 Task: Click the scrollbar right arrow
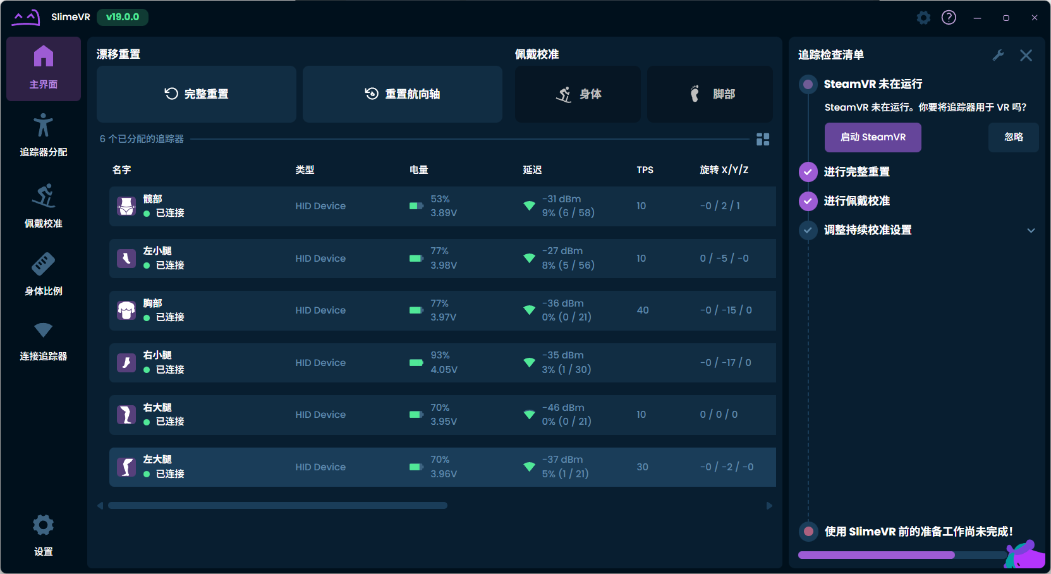[x=769, y=506]
